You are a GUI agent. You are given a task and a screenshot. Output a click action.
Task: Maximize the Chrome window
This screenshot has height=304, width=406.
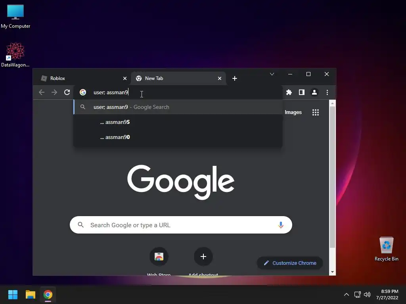(308, 74)
